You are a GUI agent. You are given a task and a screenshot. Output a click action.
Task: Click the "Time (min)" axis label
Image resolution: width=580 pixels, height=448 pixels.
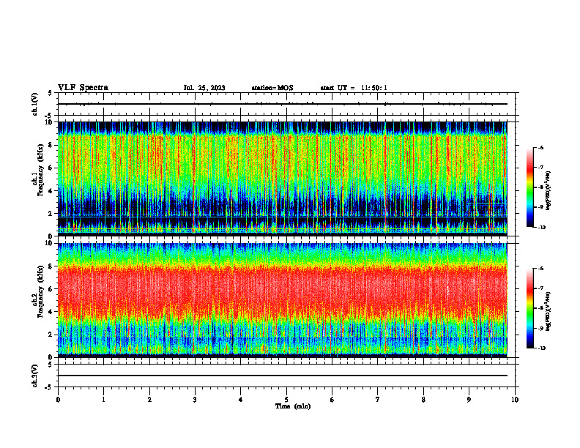click(x=293, y=406)
